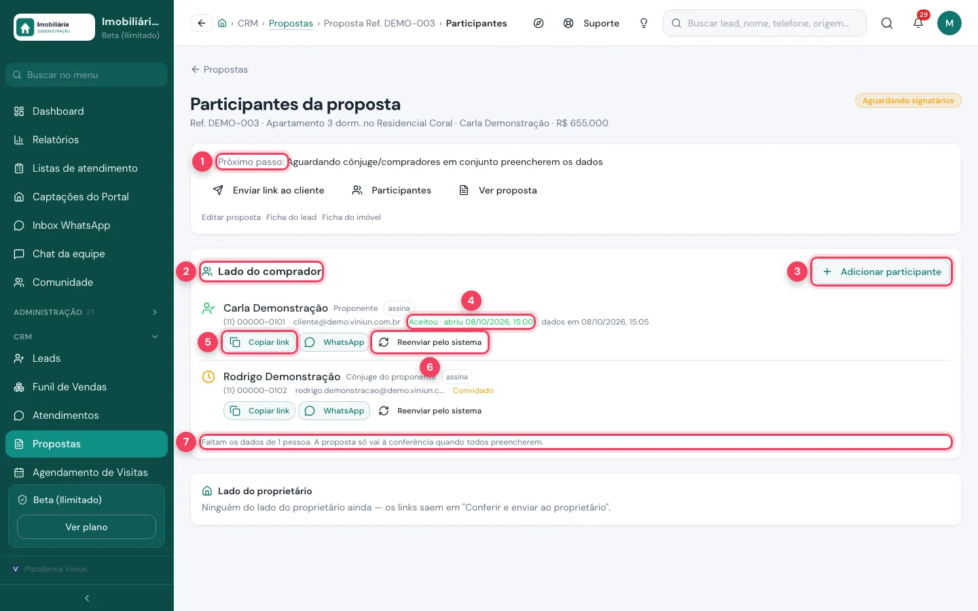Open the 'Editar proposta' link

click(x=231, y=217)
